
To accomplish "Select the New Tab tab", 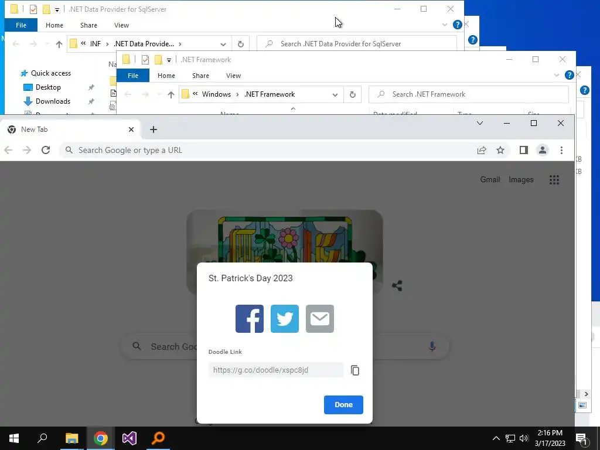I will pyautogui.click(x=71, y=129).
